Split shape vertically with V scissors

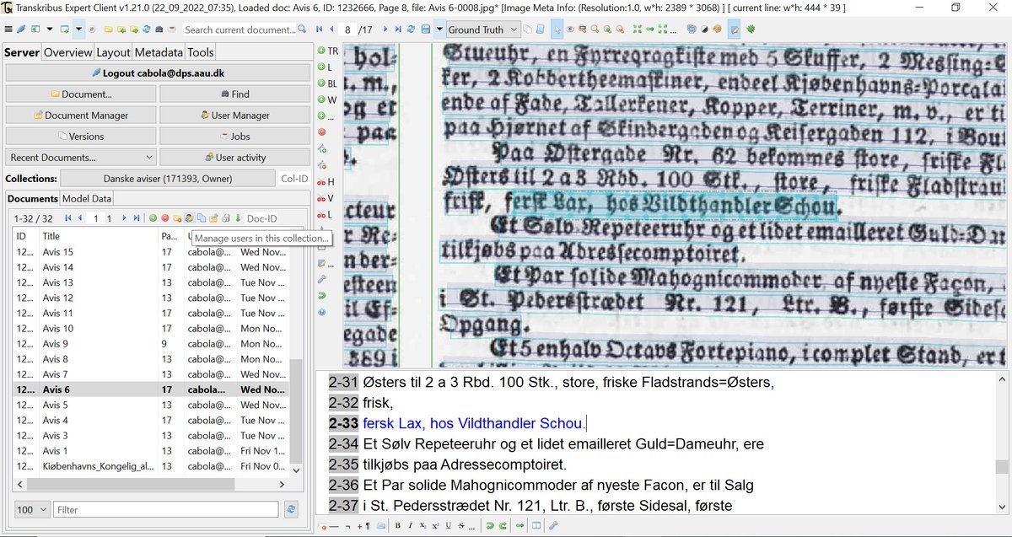point(326,198)
